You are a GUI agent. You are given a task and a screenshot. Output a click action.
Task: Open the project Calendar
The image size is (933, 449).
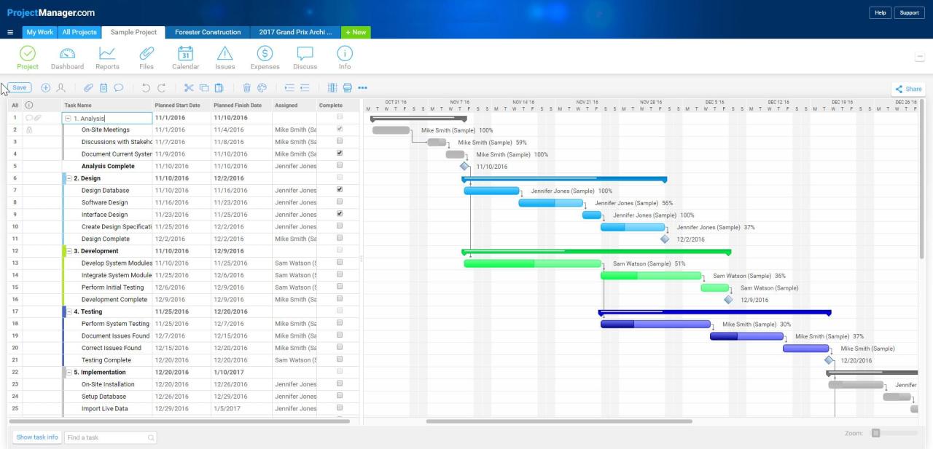pyautogui.click(x=185, y=57)
